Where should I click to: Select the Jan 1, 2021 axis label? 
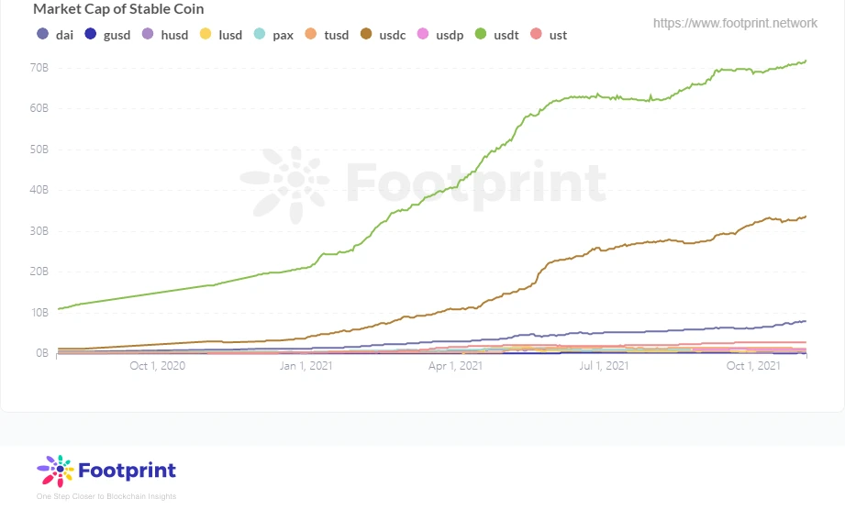click(306, 366)
